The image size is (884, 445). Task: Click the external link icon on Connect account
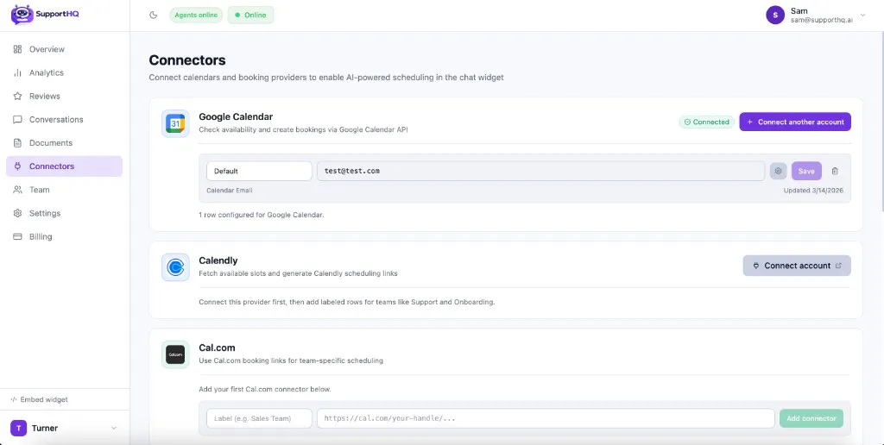[838, 266]
